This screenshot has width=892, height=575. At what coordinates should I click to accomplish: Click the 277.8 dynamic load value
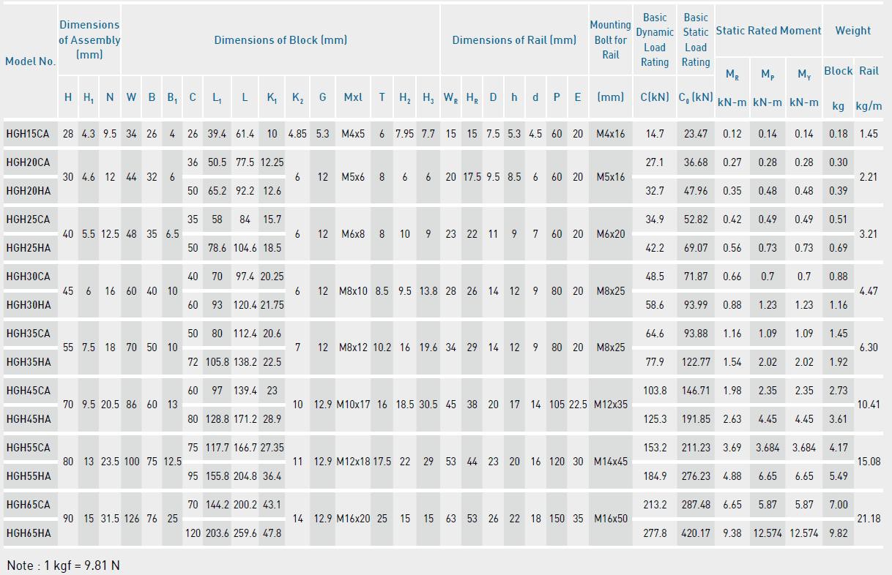click(655, 533)
